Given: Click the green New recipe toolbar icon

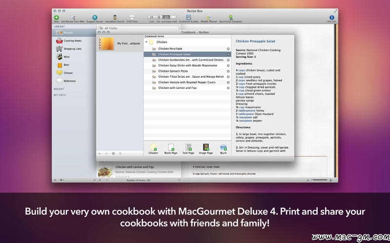Looking at the screenshot, I should [57, 17].
